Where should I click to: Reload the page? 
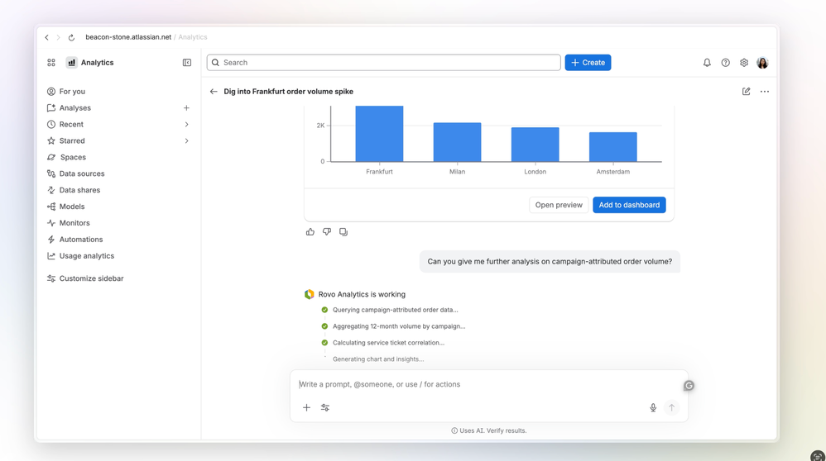point(72,37)
